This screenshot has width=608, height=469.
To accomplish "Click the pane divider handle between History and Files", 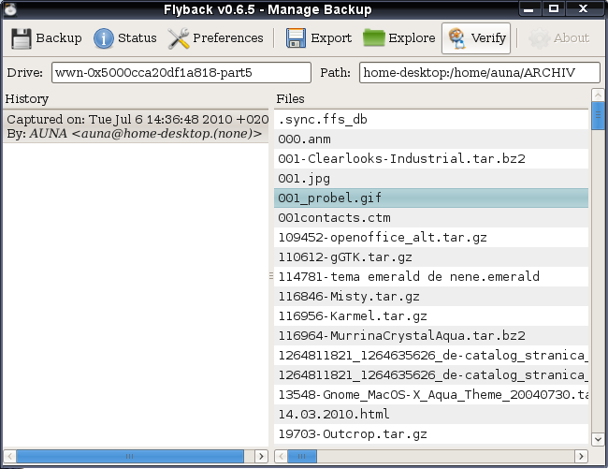I will point(271,276).
